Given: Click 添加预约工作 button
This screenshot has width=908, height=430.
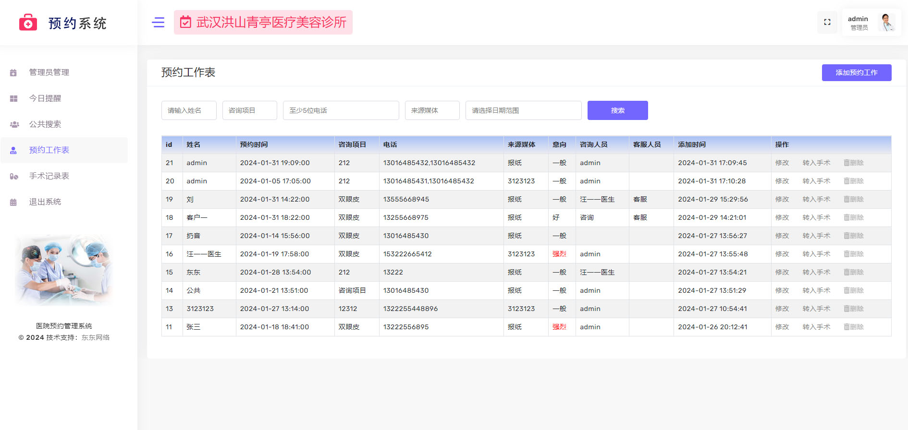Looking at the screenshot, I should coord(856,73).
